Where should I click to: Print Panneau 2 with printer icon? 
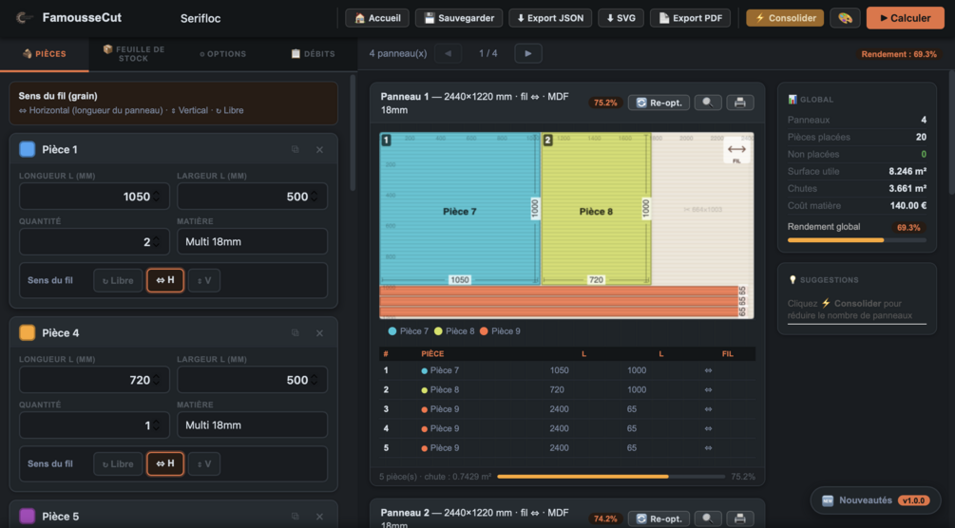tap(740, 519)
